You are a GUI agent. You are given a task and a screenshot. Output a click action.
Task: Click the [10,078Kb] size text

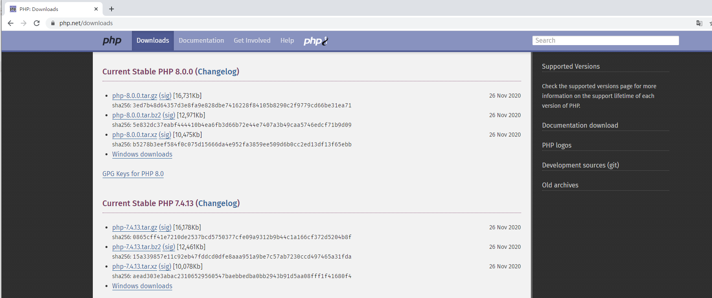pos(188,266)
